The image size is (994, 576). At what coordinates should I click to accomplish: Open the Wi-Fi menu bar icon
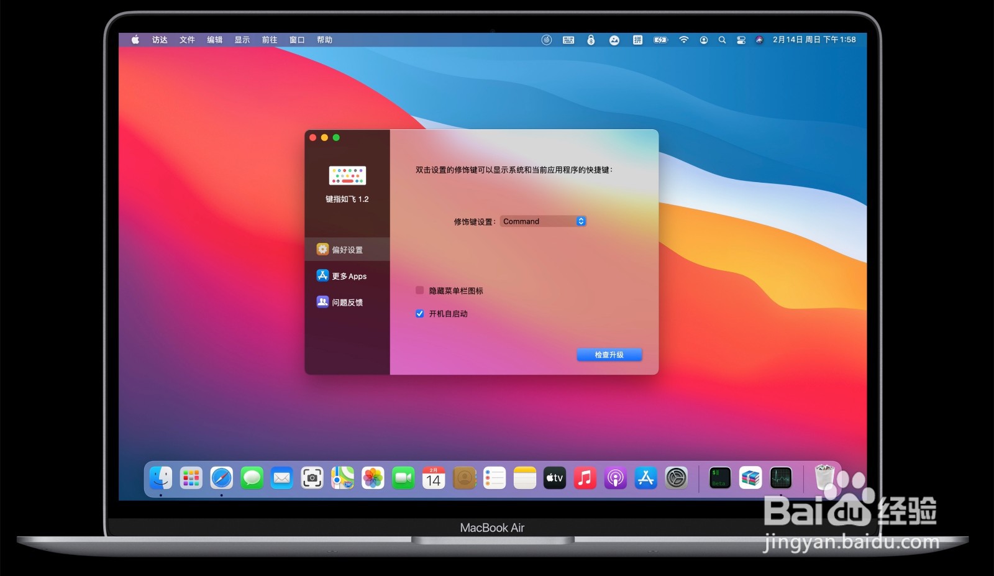[x=683, y=40]
